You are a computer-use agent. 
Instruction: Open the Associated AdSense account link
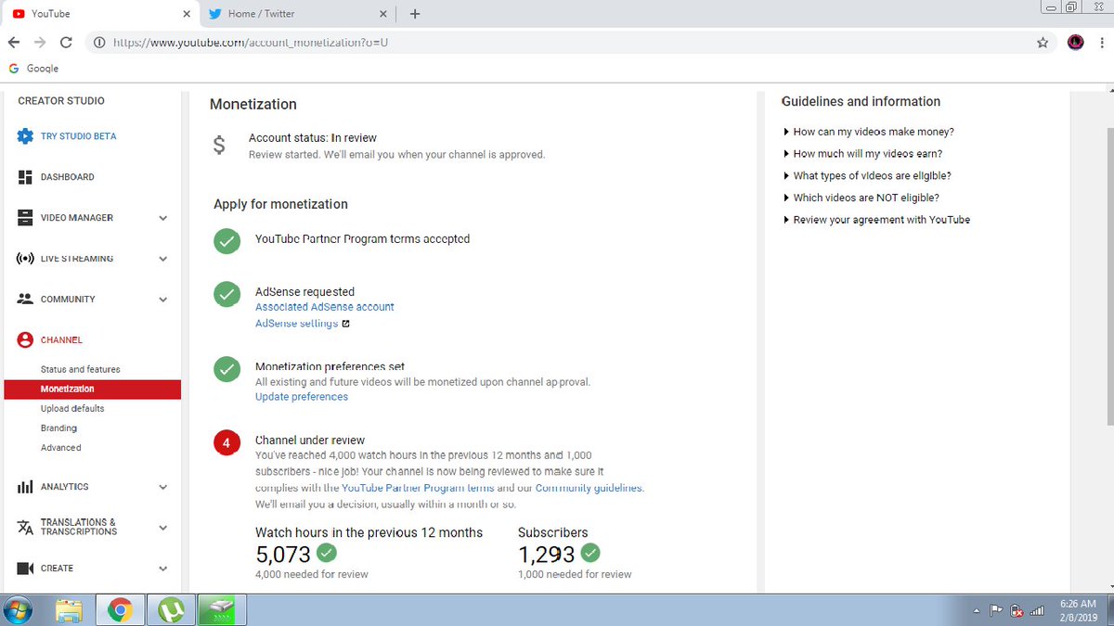coord(325,307)
